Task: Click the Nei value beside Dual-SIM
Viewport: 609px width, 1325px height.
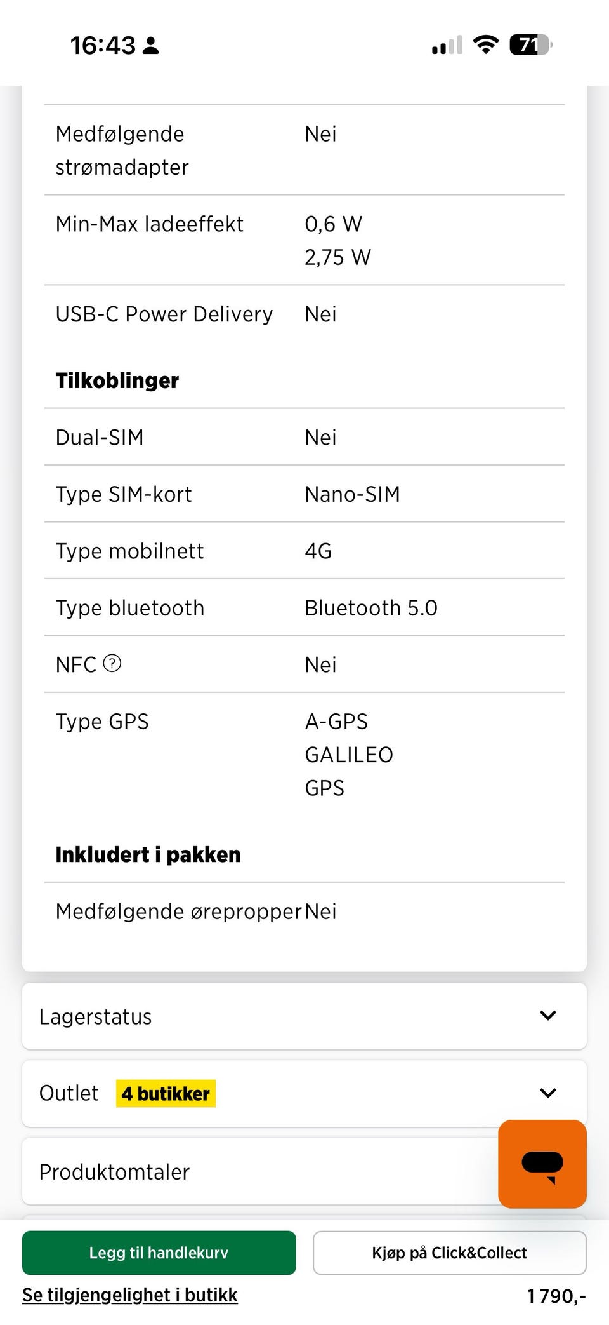Action: click(320, 437)
